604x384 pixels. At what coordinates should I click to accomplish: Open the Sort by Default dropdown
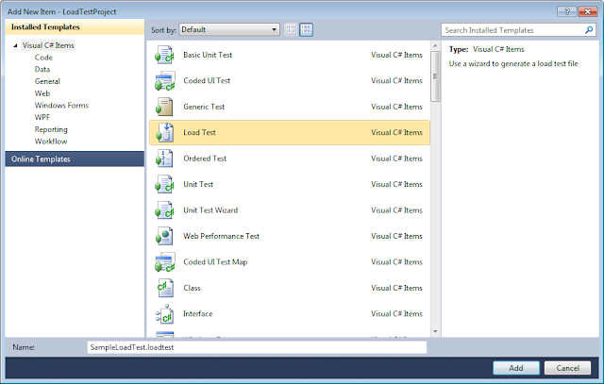point(229,29)
